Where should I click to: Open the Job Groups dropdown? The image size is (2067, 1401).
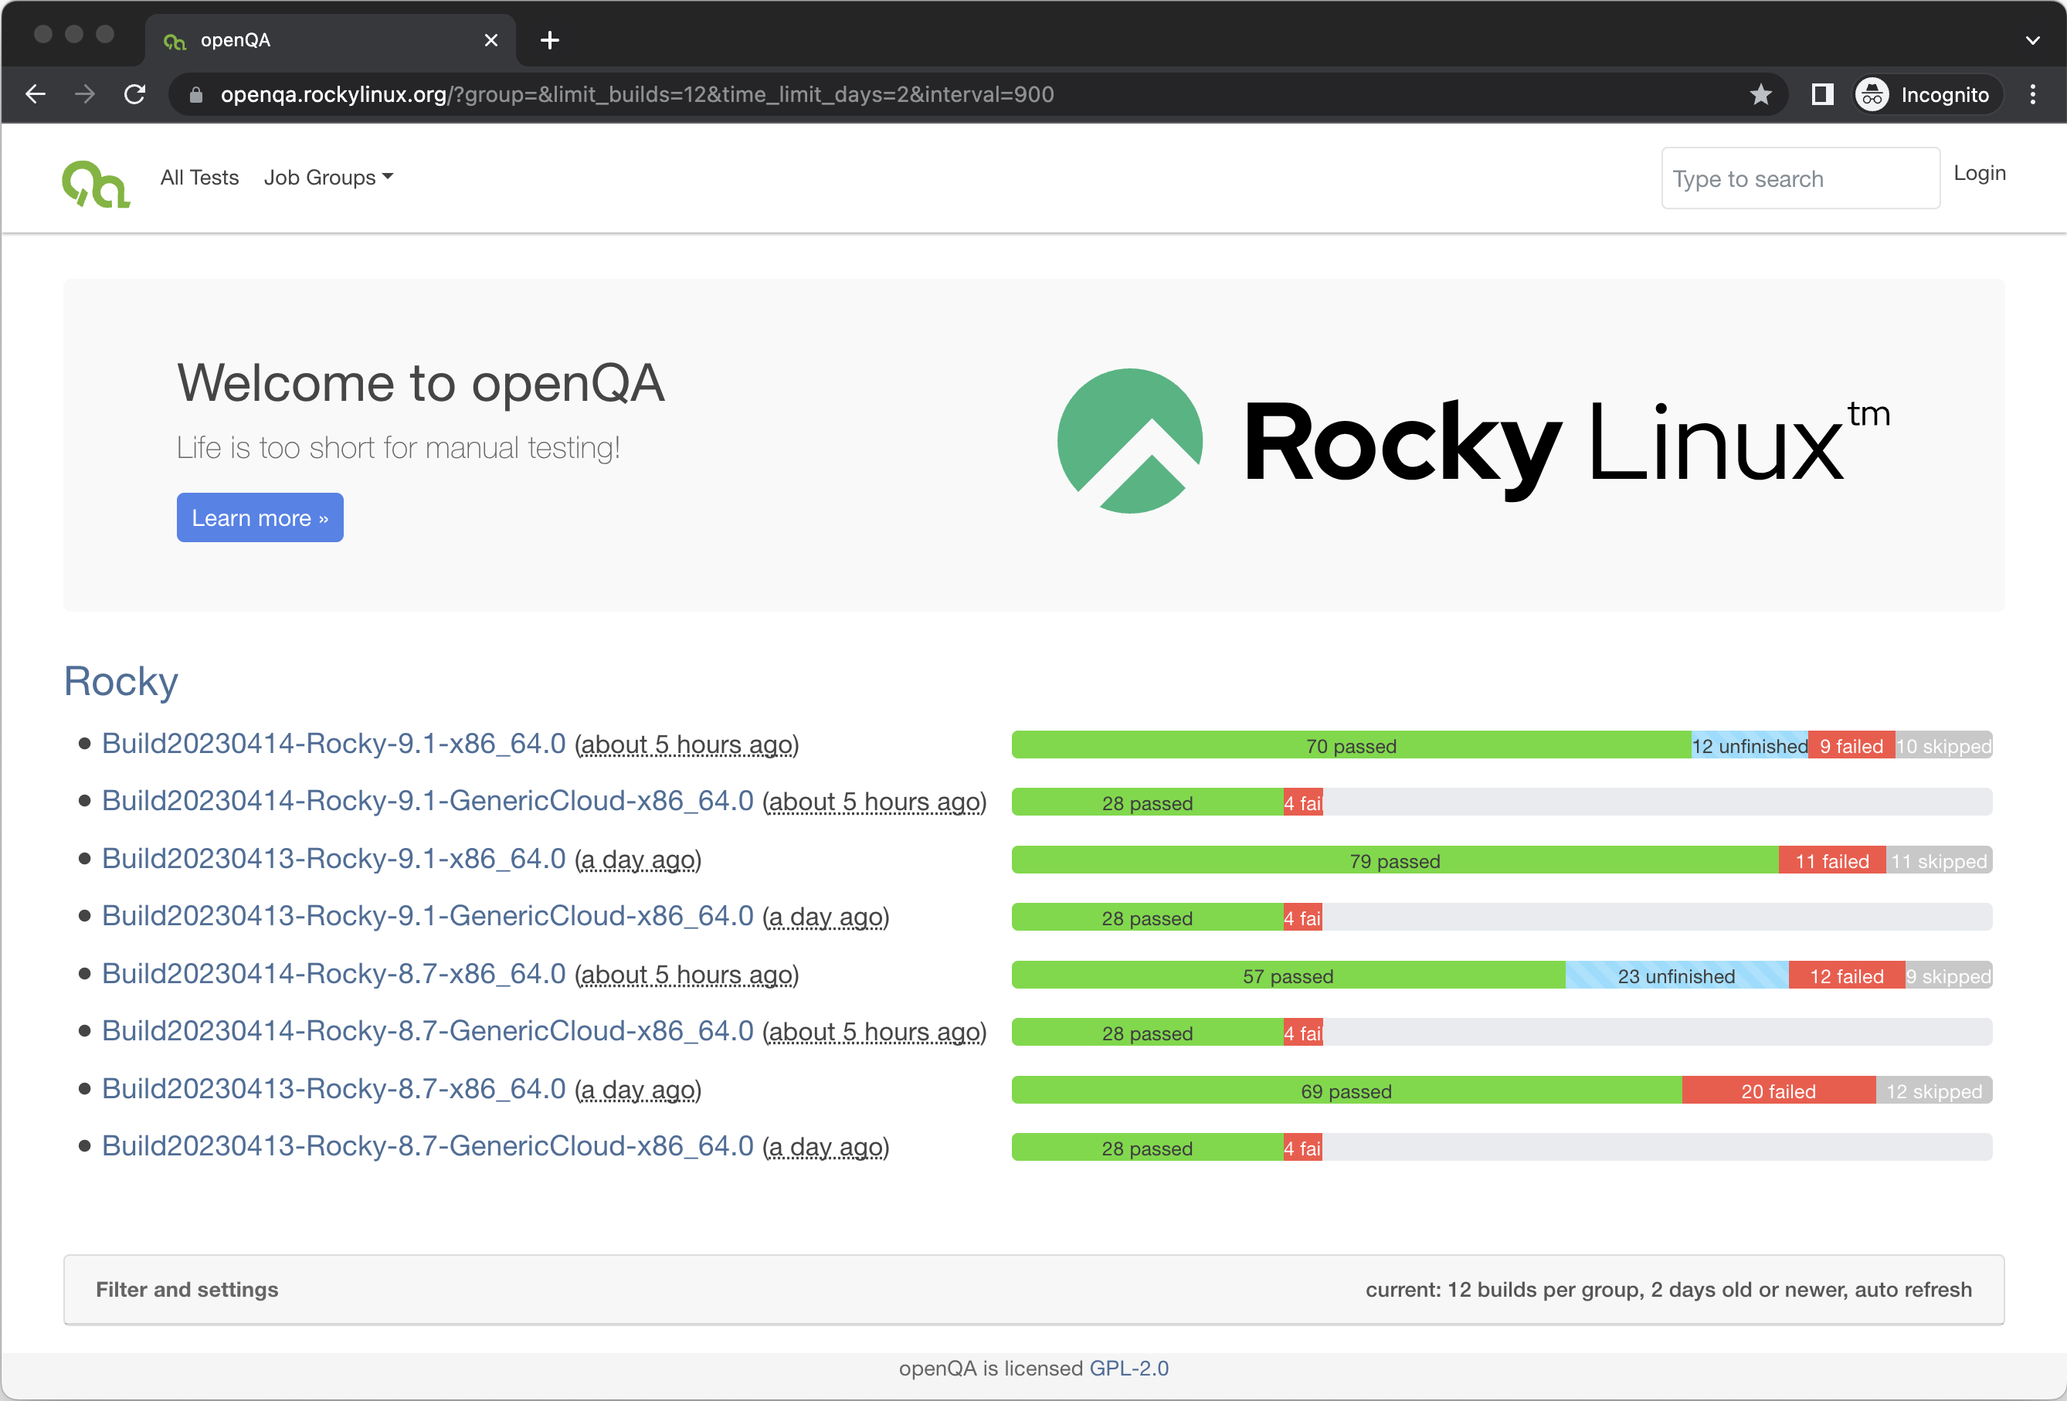coord(328,177)
